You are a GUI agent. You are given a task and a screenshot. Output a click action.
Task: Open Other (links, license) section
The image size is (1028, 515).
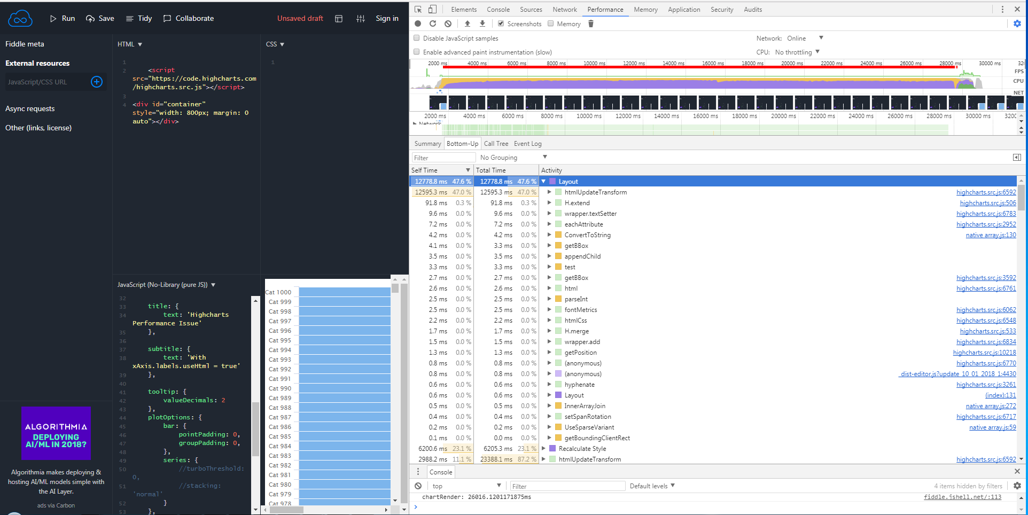click(x=38, y=128)
